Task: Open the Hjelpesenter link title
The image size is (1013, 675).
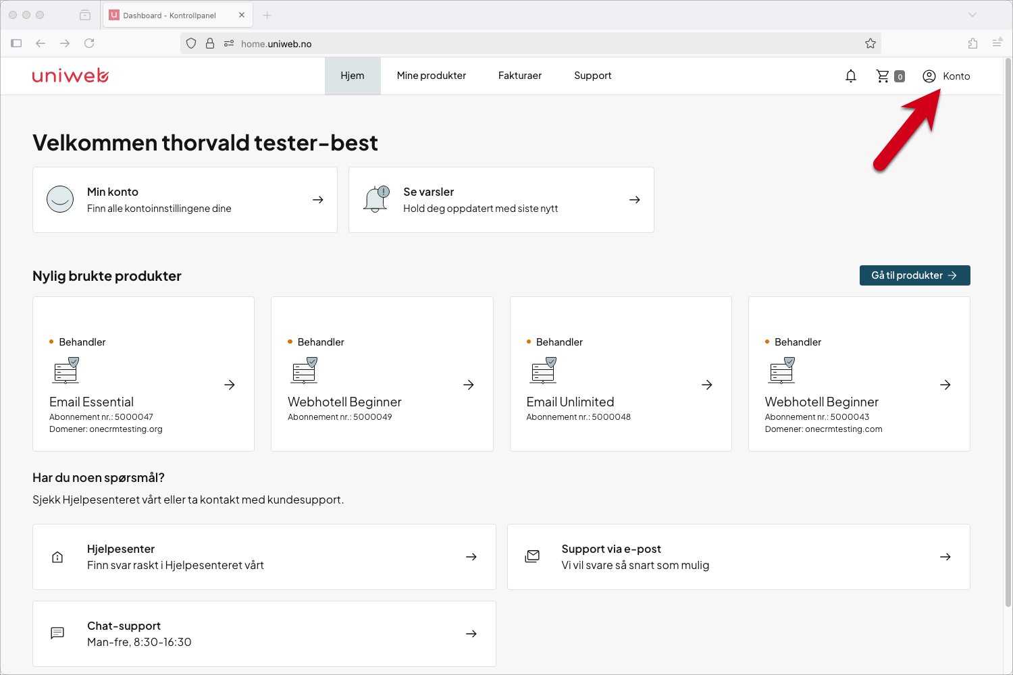Action: coord(121,549)
